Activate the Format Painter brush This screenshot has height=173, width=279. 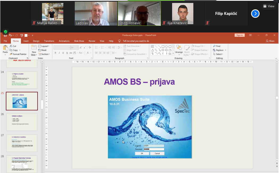(x=11, y=54)
